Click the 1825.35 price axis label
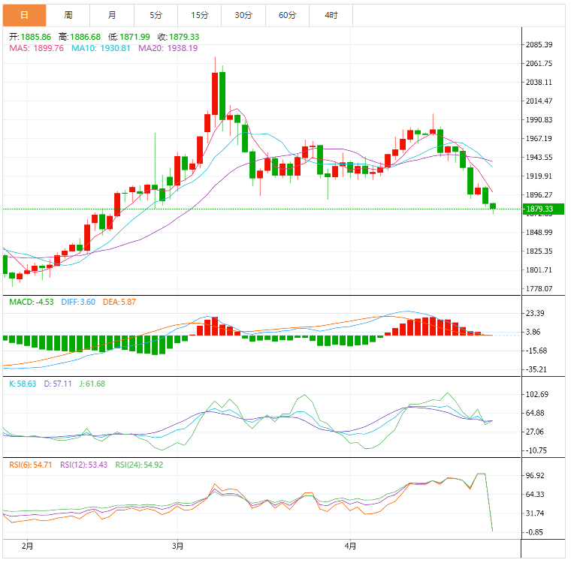 (x=539, y=251)
